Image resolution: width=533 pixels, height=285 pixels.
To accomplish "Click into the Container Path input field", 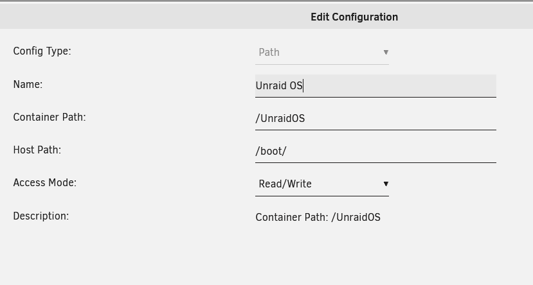I will pyautogui.click(x=375, y=119).
